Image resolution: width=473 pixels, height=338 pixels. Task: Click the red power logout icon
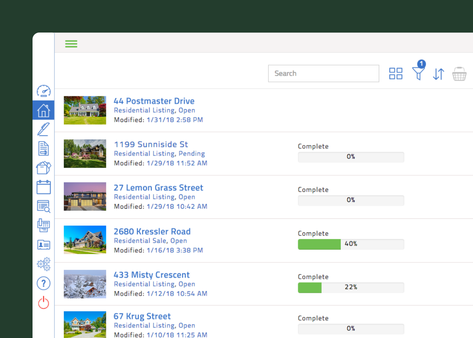43,303
